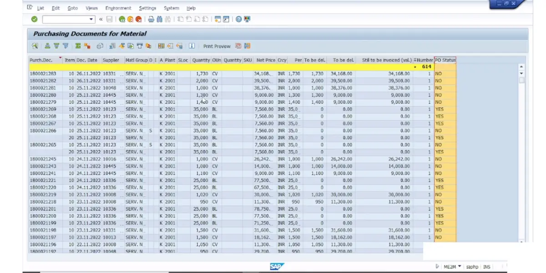Click the Details magnifier icon in list toolbar

coord(35,46)
